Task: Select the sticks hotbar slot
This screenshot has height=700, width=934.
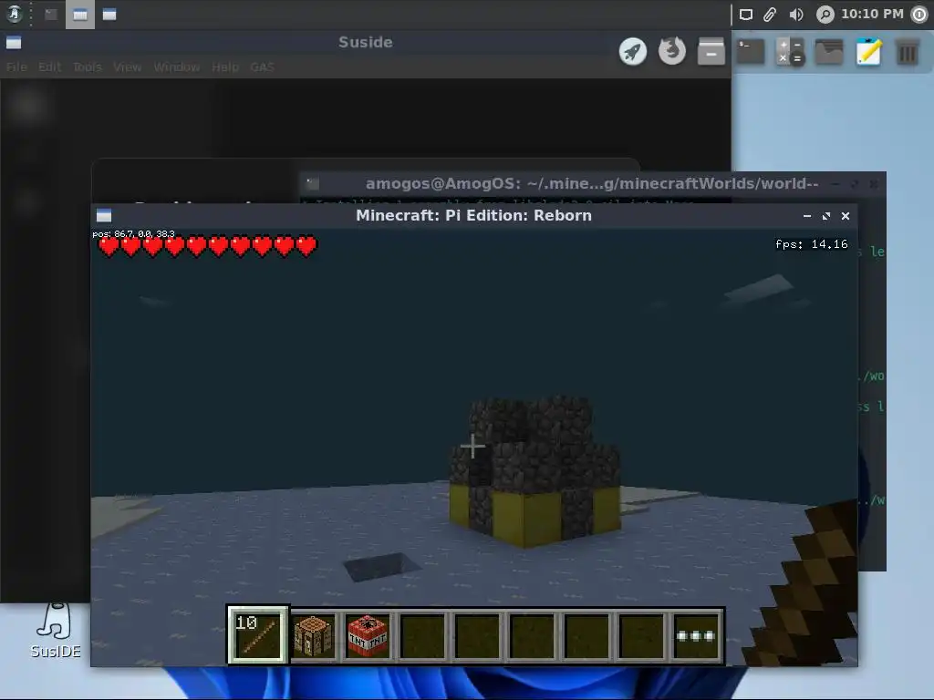Action: (257, 634)
